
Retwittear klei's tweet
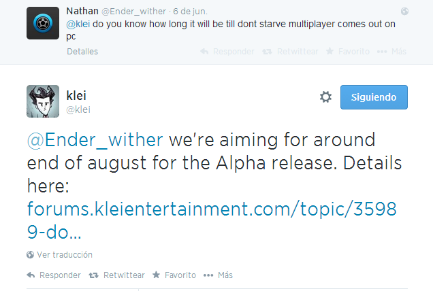[117, 275]
